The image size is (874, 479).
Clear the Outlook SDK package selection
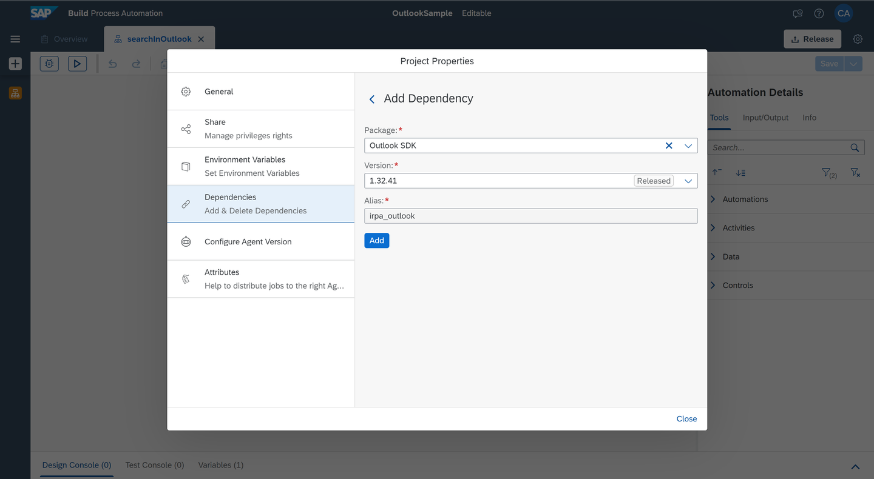669,146
